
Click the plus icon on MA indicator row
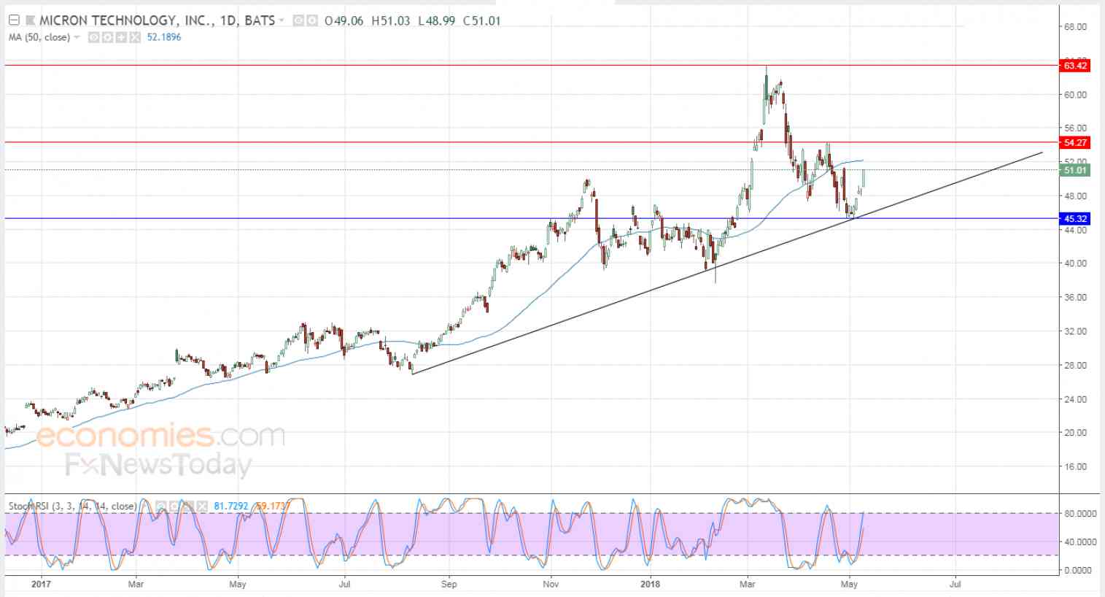tap(121, 37)
